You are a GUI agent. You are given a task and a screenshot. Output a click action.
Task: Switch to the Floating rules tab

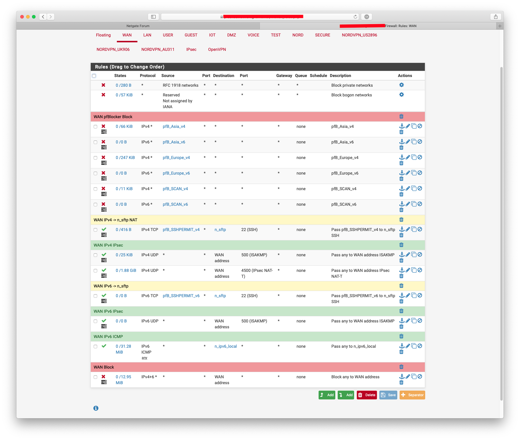click(103, 35)
